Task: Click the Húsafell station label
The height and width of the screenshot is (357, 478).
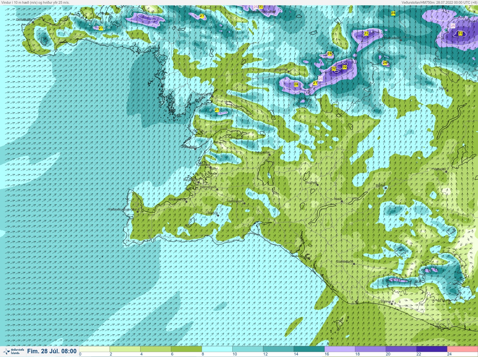Action: (x=281, y=69)
